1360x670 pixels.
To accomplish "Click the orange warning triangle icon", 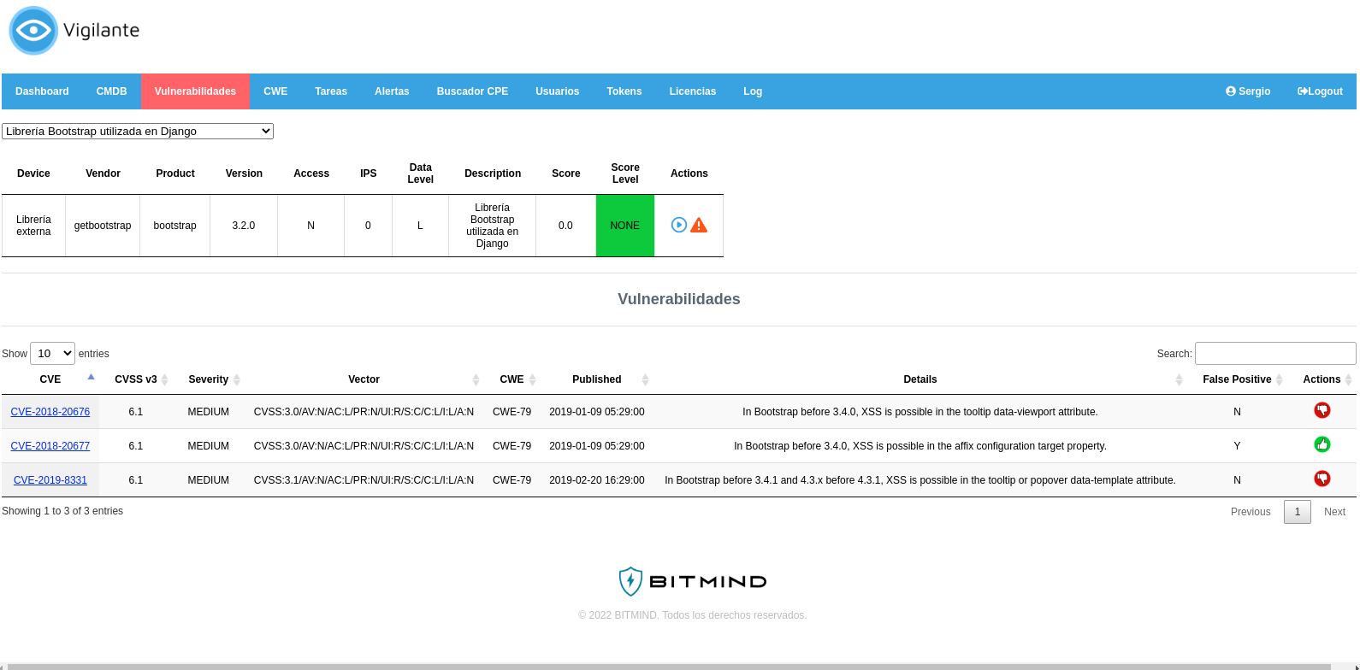I will pyautogui.click(x=699, y=225).
